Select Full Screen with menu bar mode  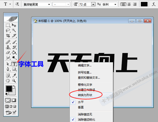click(x=11, y=106)
